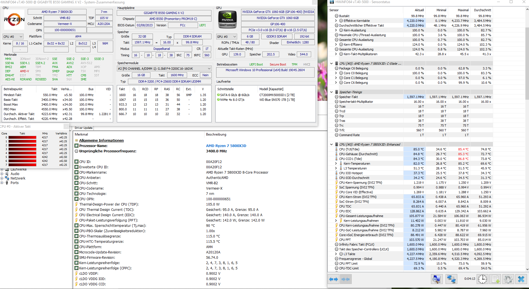The image size is (529, 289).
Task: Expand the Ports tree node
Action: 2,183
